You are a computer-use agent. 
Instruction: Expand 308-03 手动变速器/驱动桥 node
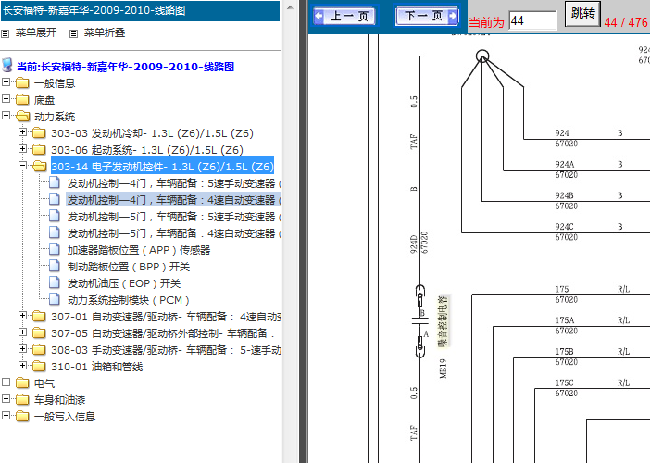point(22,348)
